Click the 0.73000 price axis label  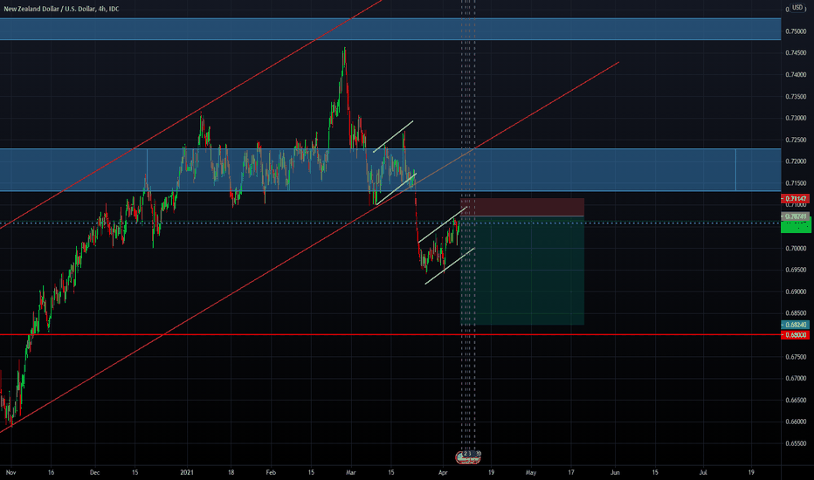(796, 119)
